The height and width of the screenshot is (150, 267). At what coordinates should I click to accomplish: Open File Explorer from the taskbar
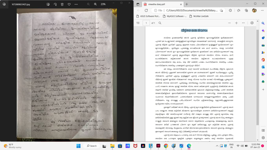[x=112, y=146]
